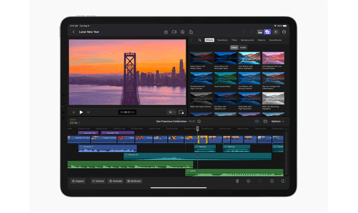Open the camera record icon in the top toolbar
This screenshot has width=358, height=213.
(x=174, y=32)
